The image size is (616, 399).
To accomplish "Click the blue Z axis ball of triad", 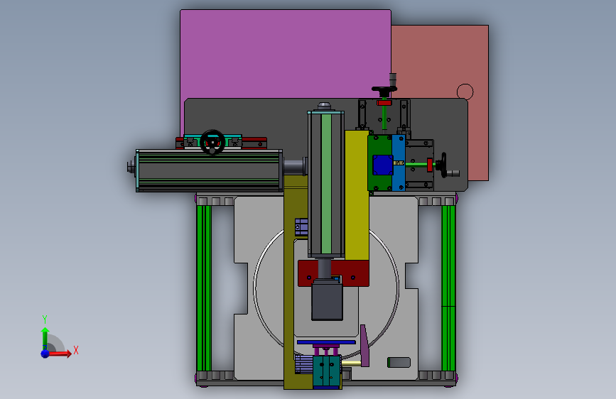I will click(45, 354).
